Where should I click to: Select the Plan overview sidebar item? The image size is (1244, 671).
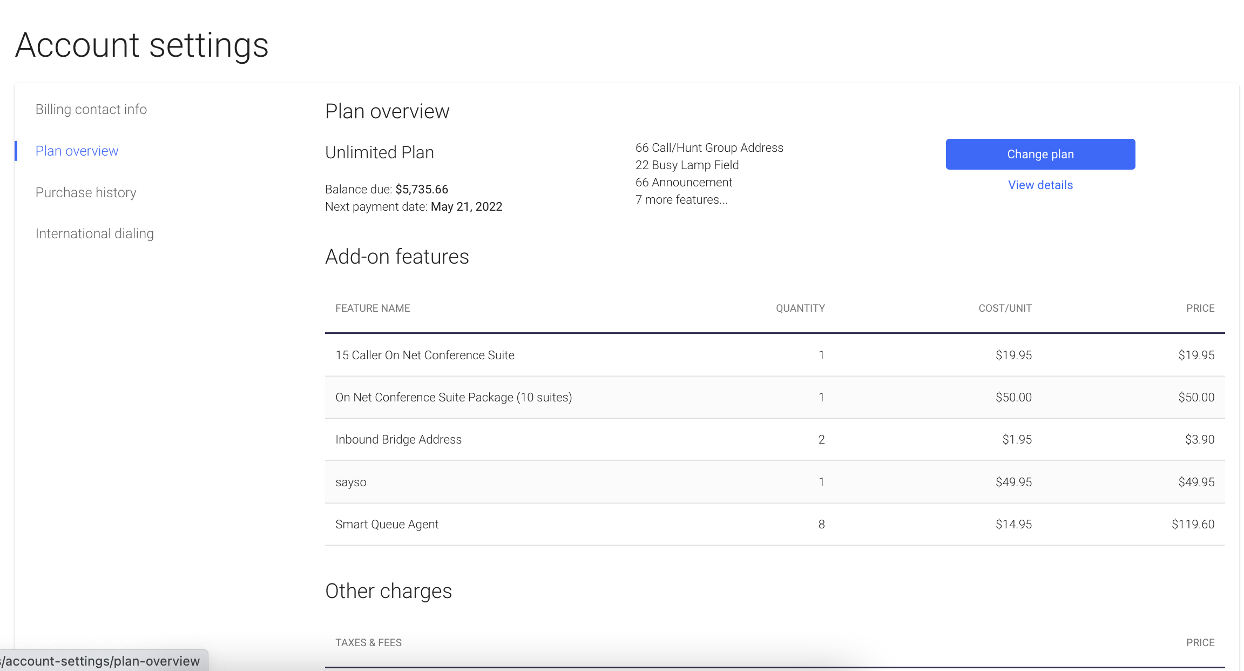pyautogui.click(x=76, y=151)
